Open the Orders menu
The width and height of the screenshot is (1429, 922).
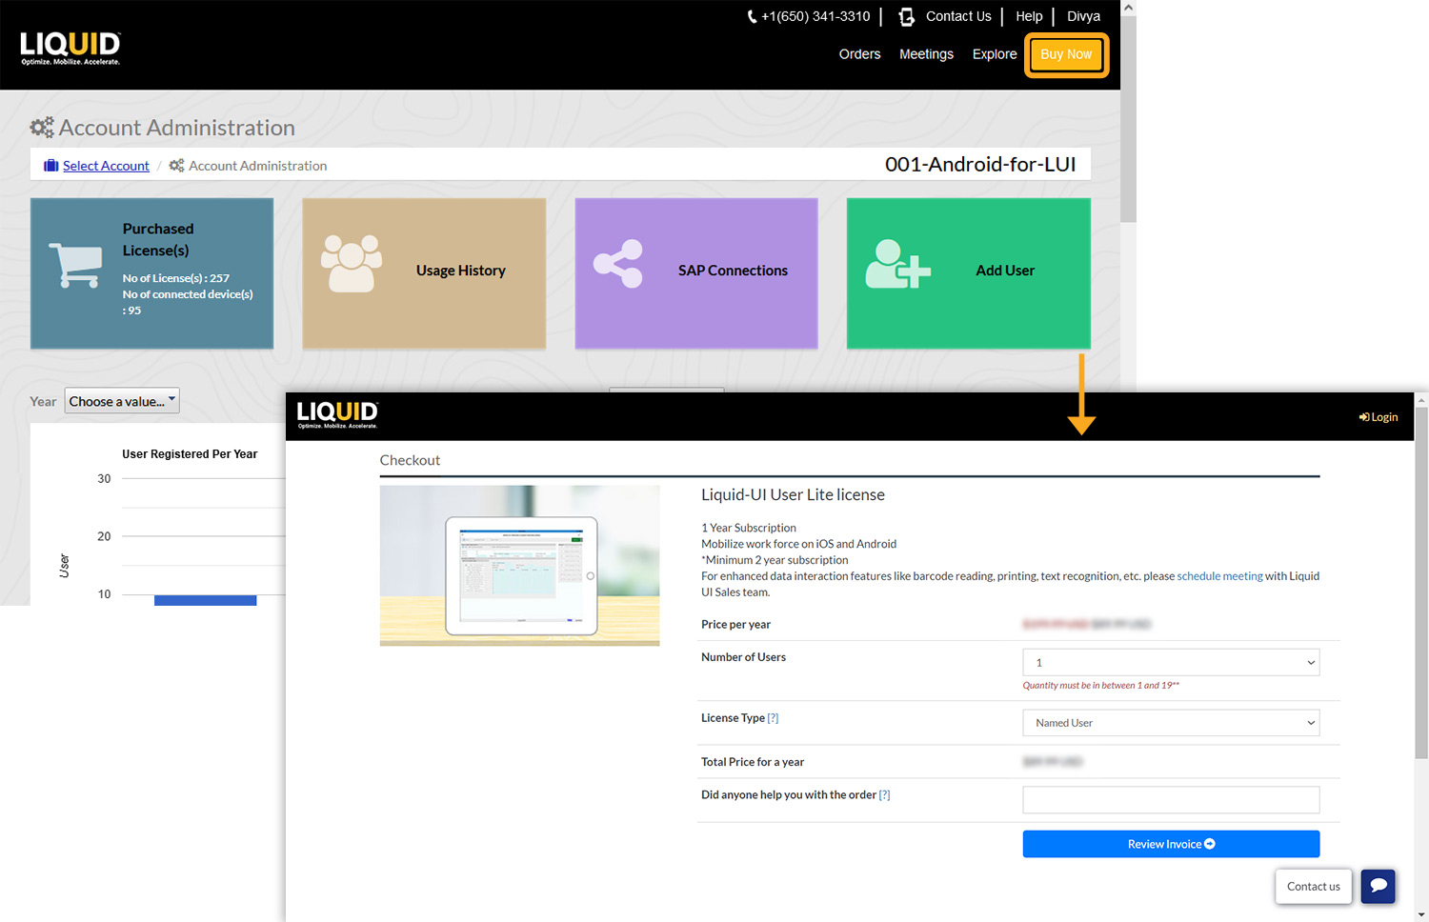pyautogui.click(x=859, y=54)
